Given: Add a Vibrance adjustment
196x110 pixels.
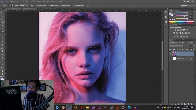Looking at the screenshot, I should tap(187, 30).
